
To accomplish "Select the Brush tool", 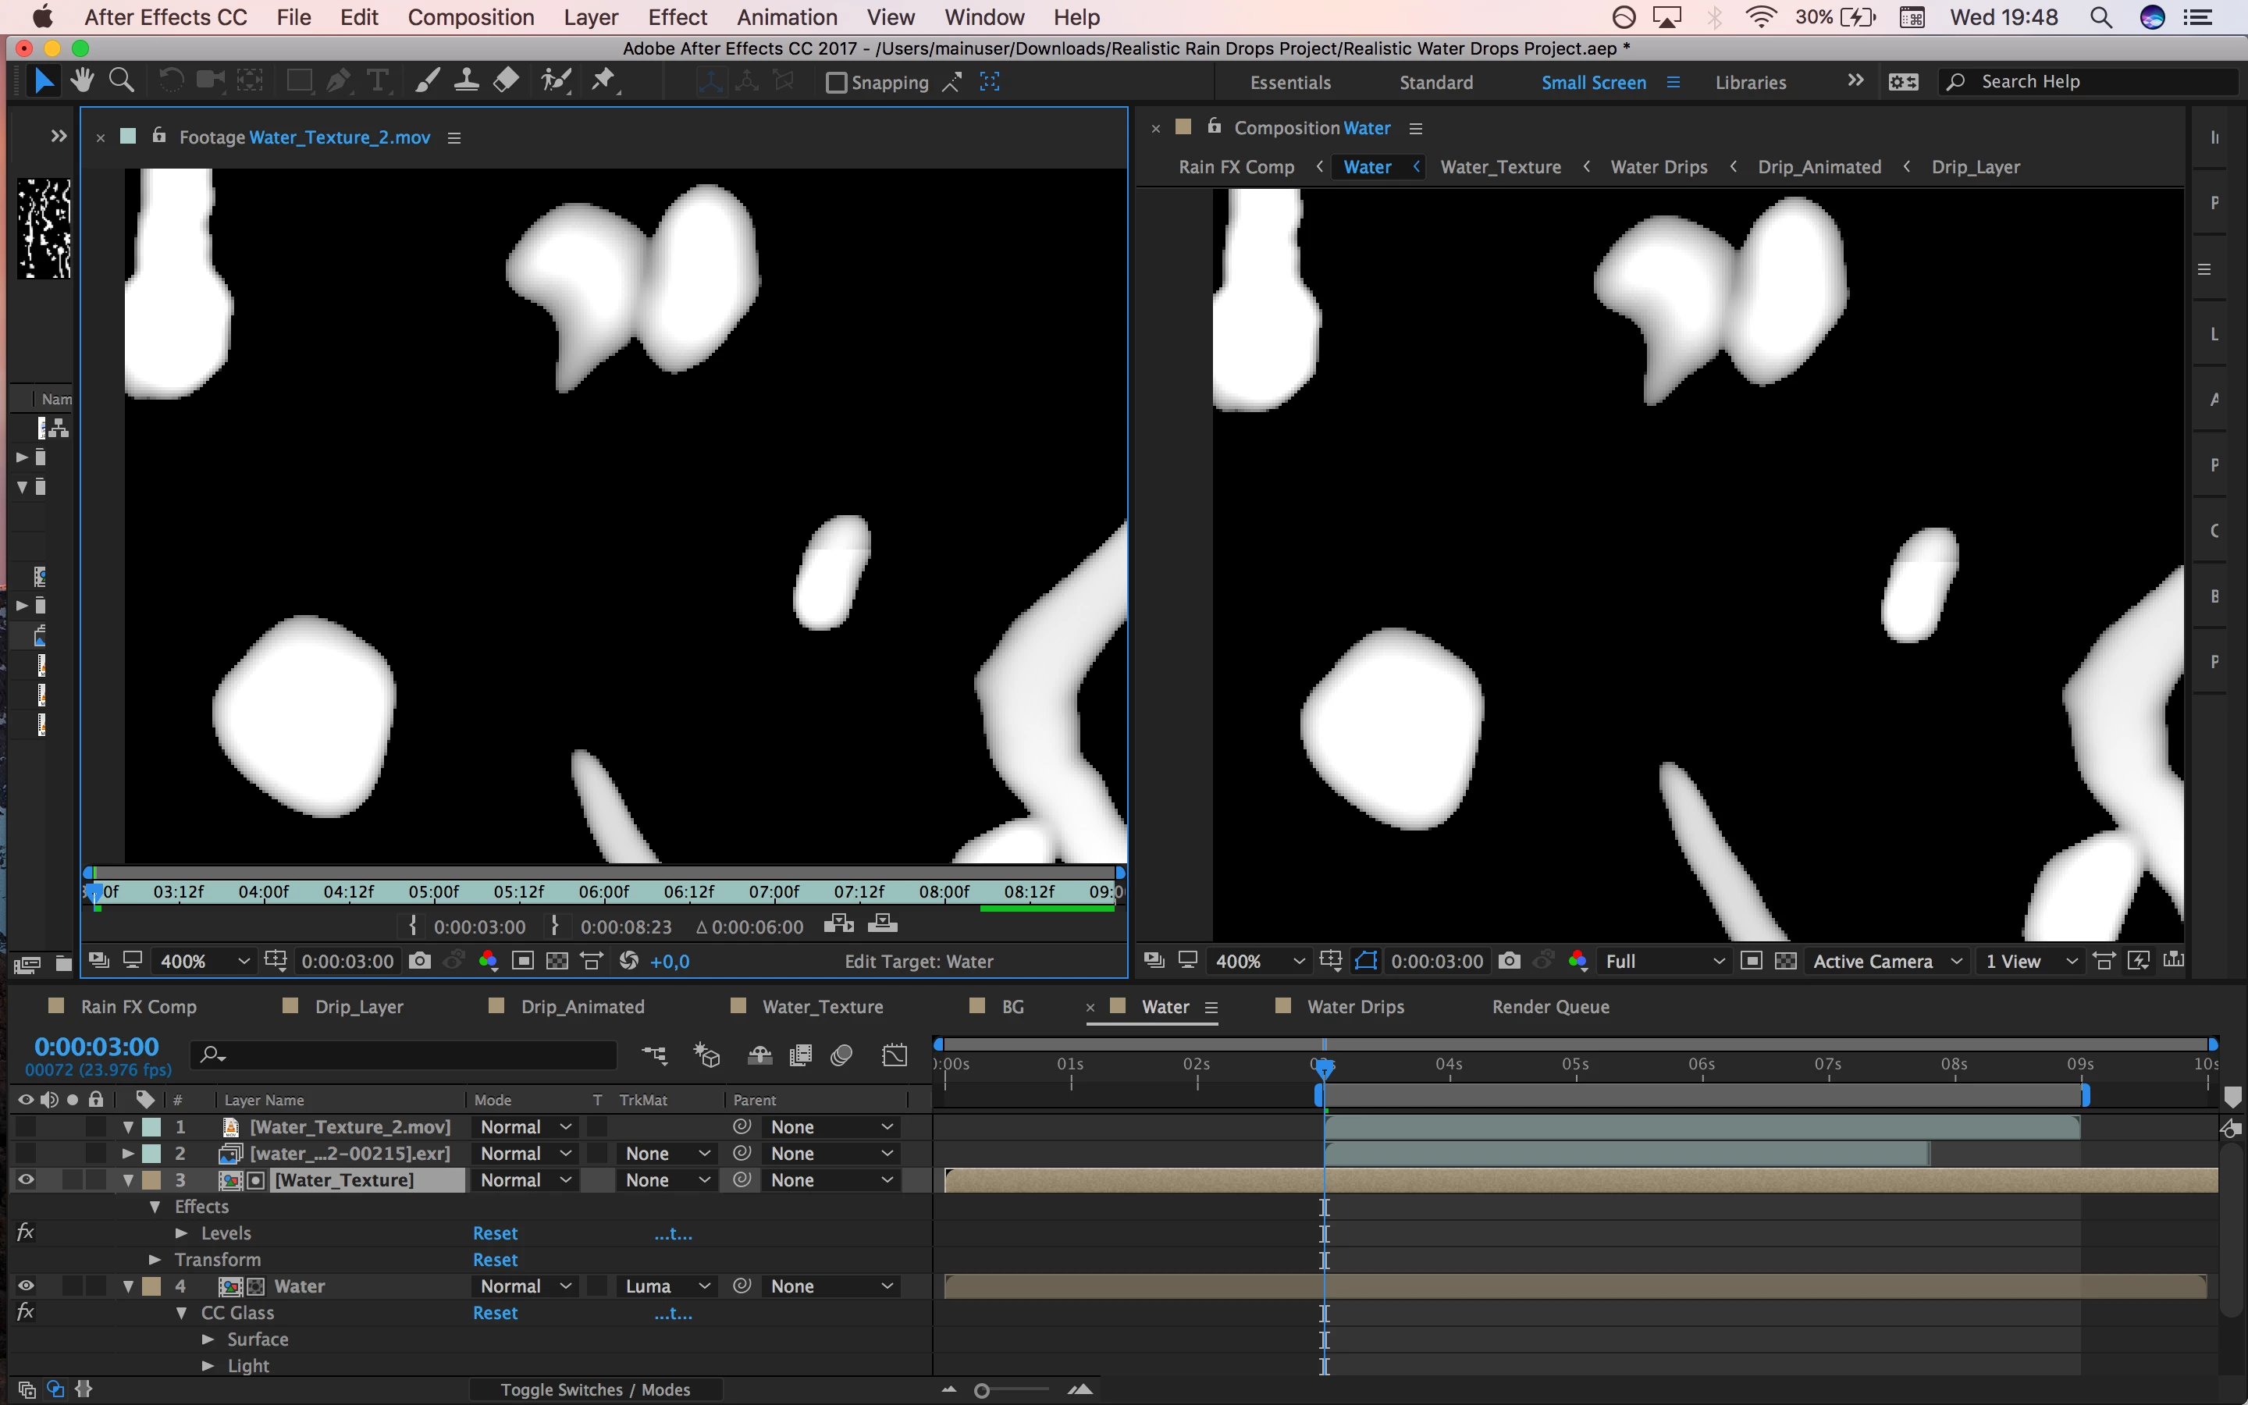I will coord(426,82).
